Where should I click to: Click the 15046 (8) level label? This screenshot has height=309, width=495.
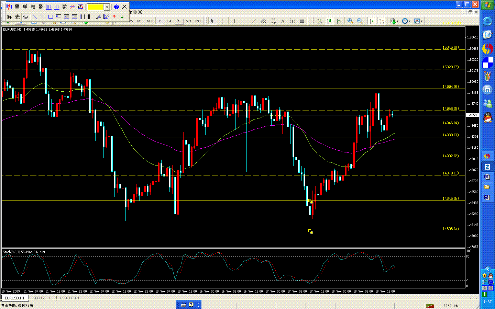(451, 48)
